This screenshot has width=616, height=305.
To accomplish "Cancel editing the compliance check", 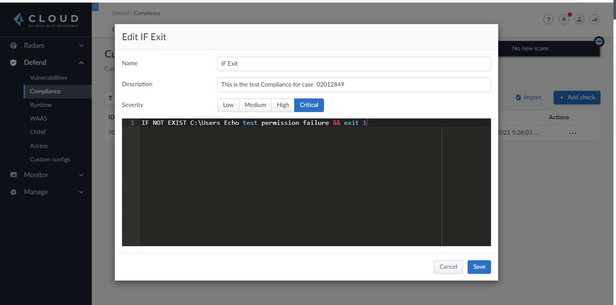I will tap(448, 267).
